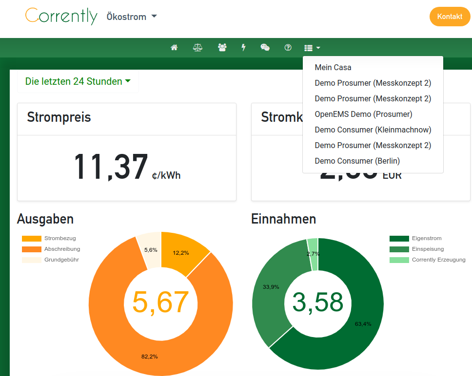
Task: Click the Corrently logo
Action: click(61, 16)
